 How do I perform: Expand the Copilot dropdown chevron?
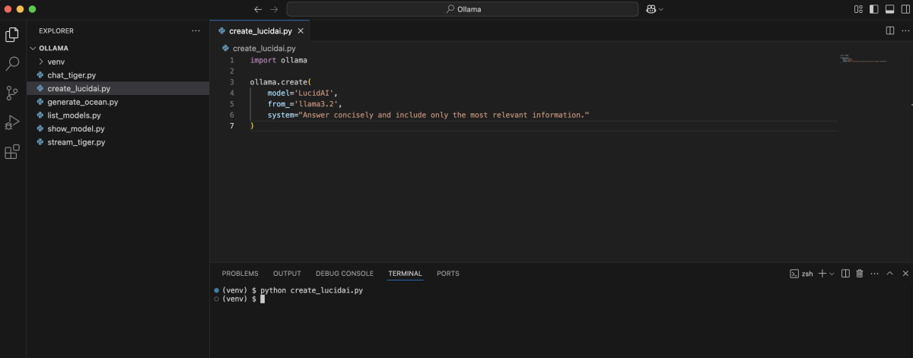click(661, 9)
